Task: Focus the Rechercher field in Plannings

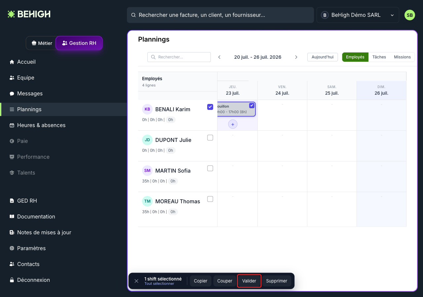Action: click(179, 57)
